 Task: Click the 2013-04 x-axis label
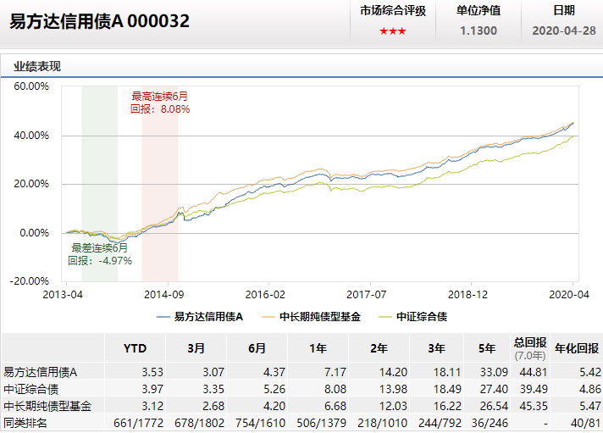63,295
